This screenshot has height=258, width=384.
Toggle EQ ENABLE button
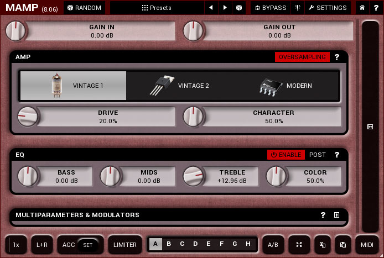point(286,155)
